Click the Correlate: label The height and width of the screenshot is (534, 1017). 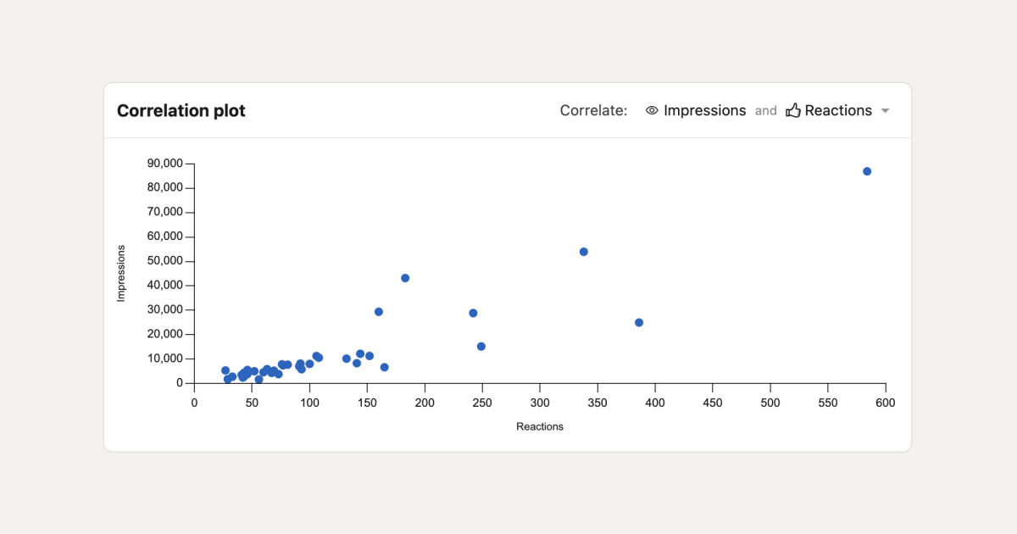(x=593, y=110)
